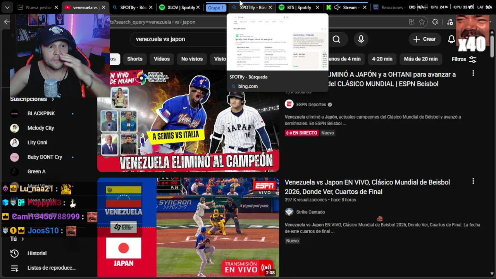Open the Venezuela vs Japon EN VIVO title
Viewport: 496px width, 279px height.
[367, 187]
